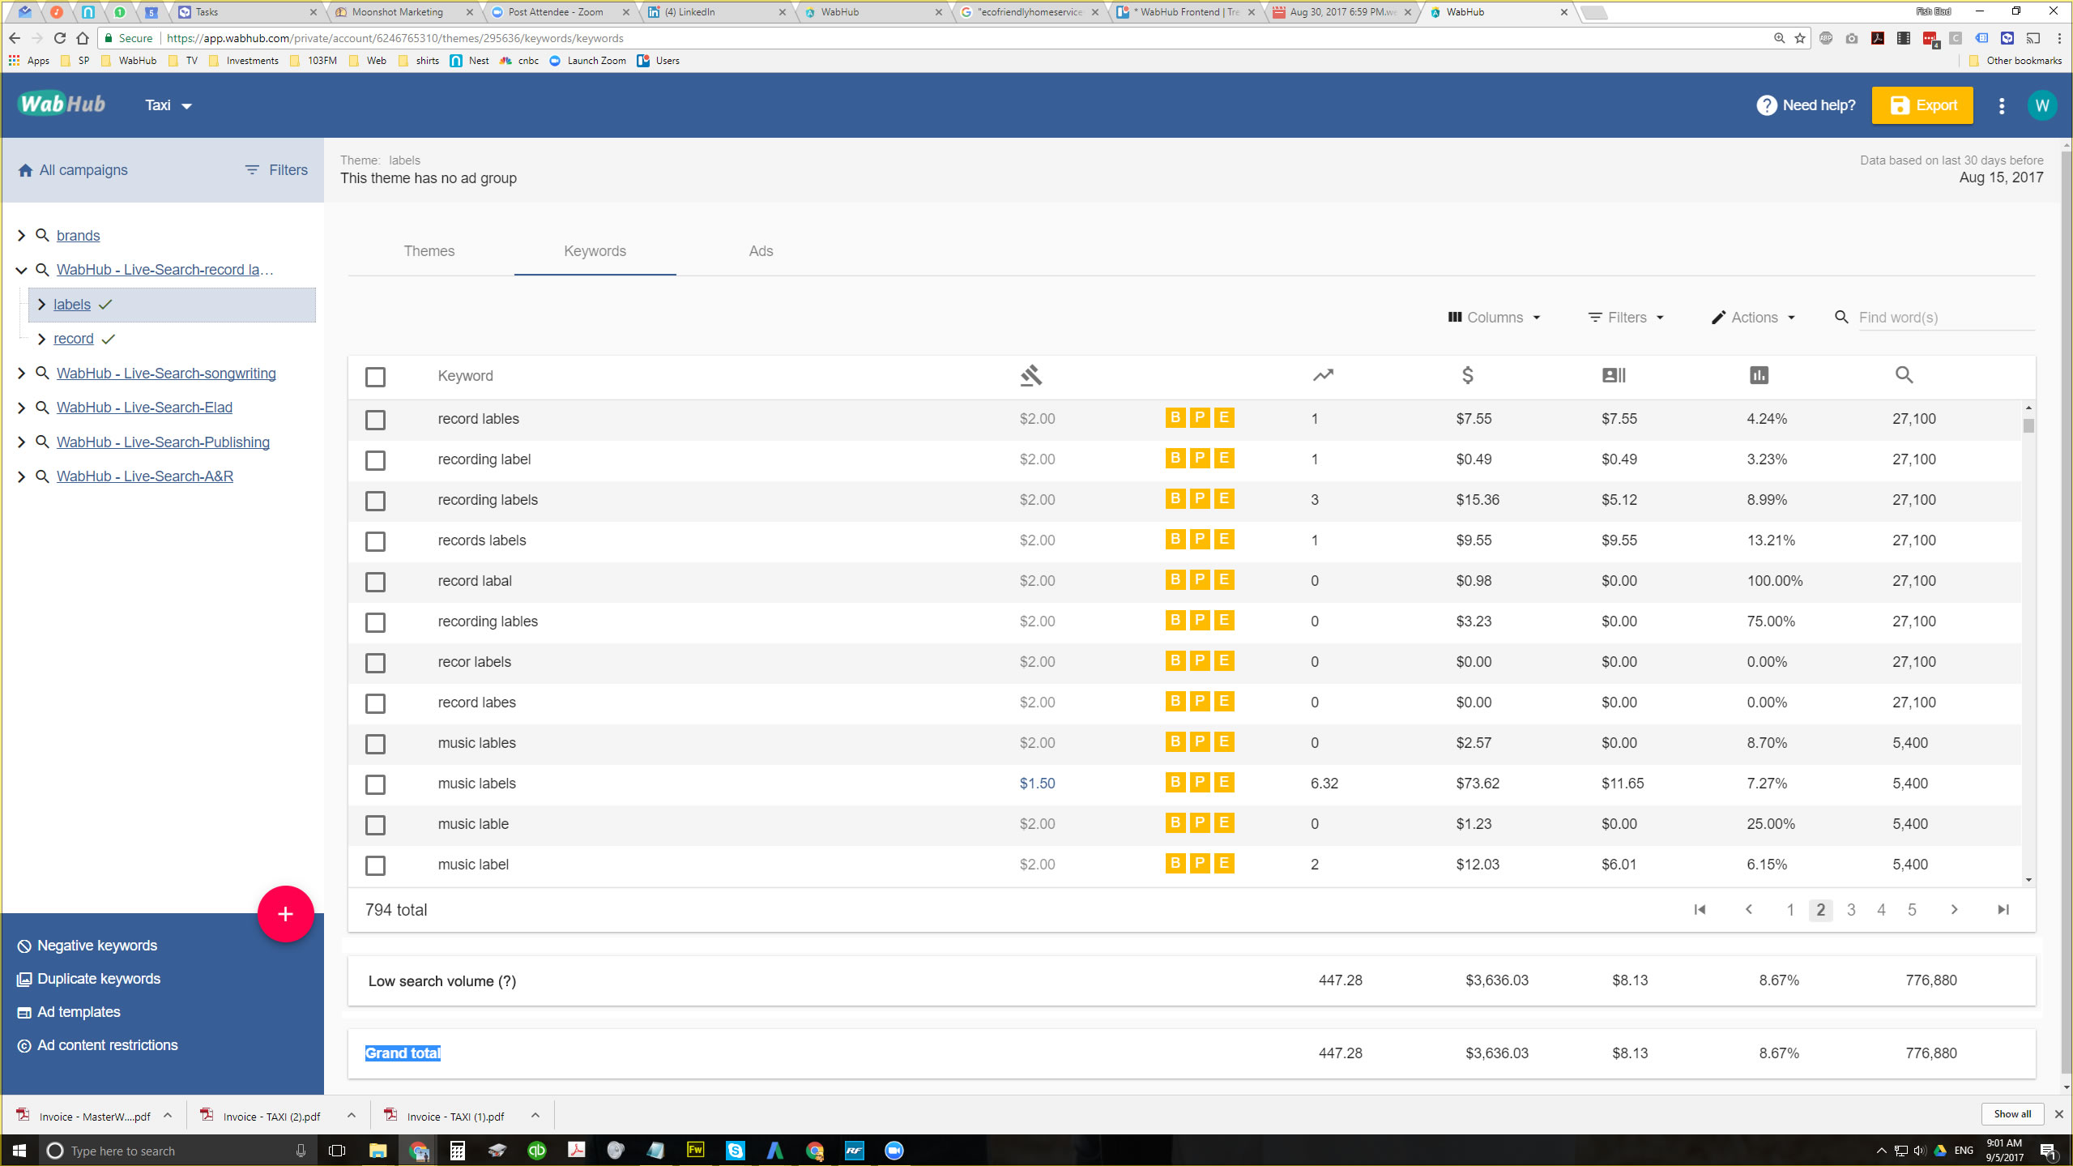The width and height of the screenshot is (2073, 1166).
Task: Expand the labels theme
Action: coord(41,305)
